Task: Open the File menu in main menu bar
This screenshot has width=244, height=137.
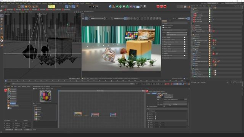Action: (x=2, y=3)
